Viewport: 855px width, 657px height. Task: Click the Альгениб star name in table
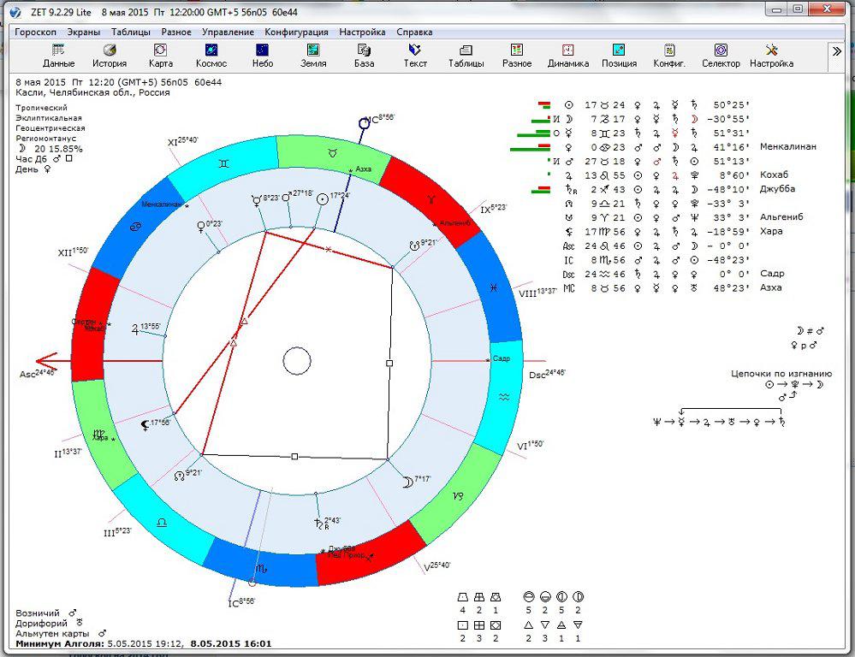pyautogui.click(x=781, y=217)
